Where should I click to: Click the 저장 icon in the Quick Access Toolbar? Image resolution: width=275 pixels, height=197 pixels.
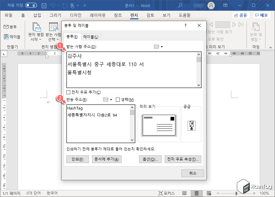coord(44,5)
